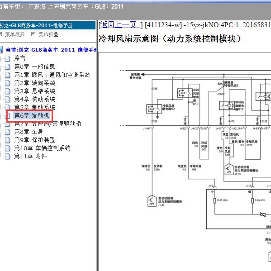Click root node 当前:别克-GL8商务车-2011-维修手册
This screenshot has width=271, height=271.
point(51,50)
